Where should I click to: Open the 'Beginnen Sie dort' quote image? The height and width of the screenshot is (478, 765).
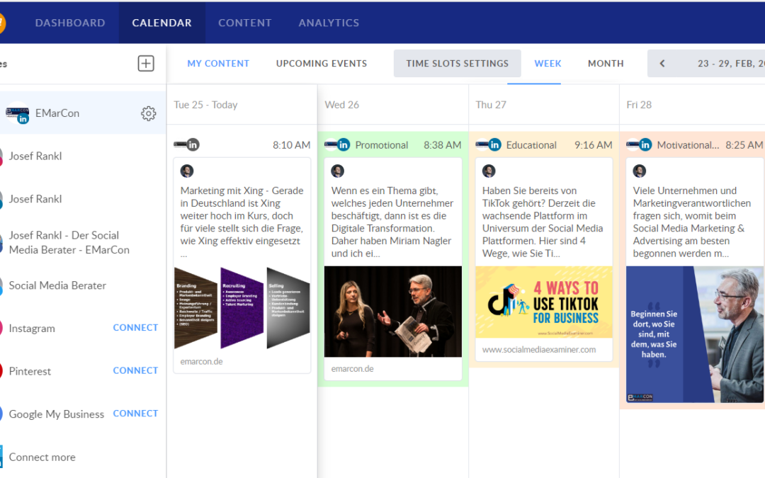pyautogui.click(x=695, y=334)
